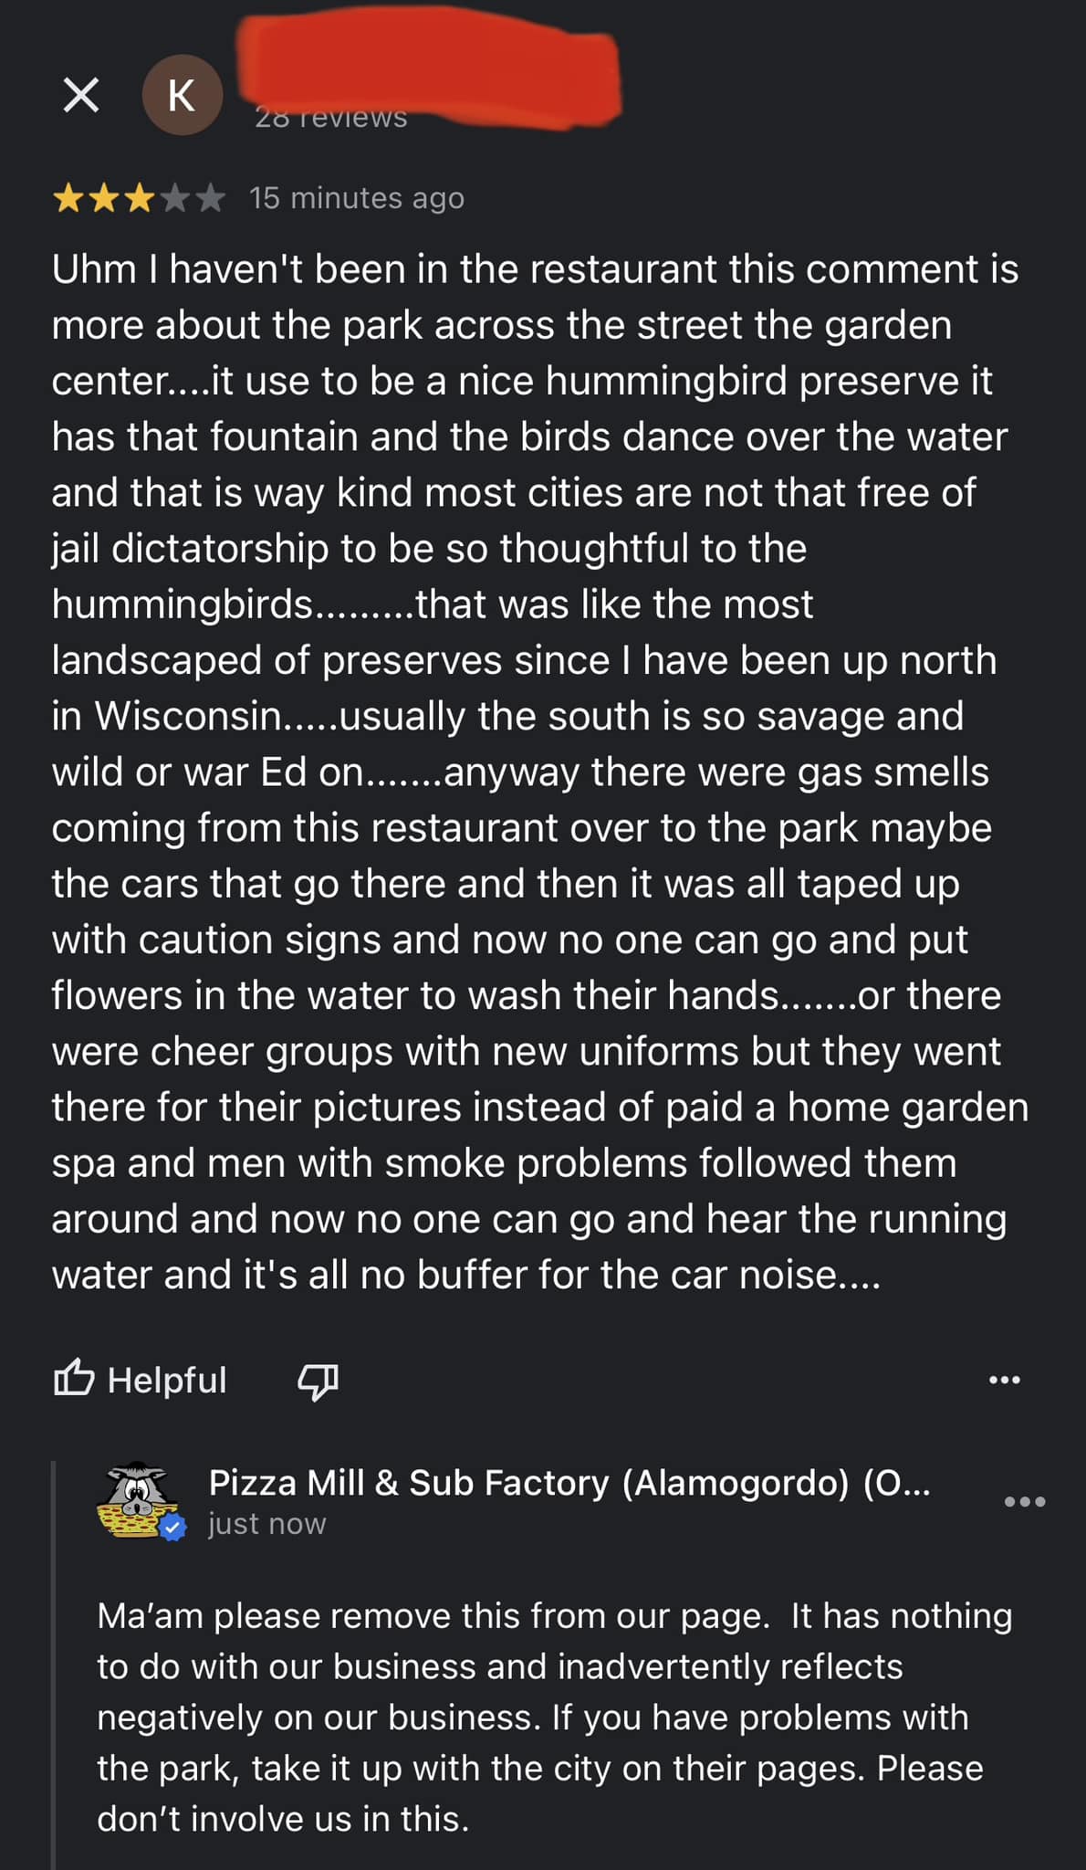Open the reviewer's "28 reviews" link
This screenshot has width=1086, height=1870.
click(331, 119)
